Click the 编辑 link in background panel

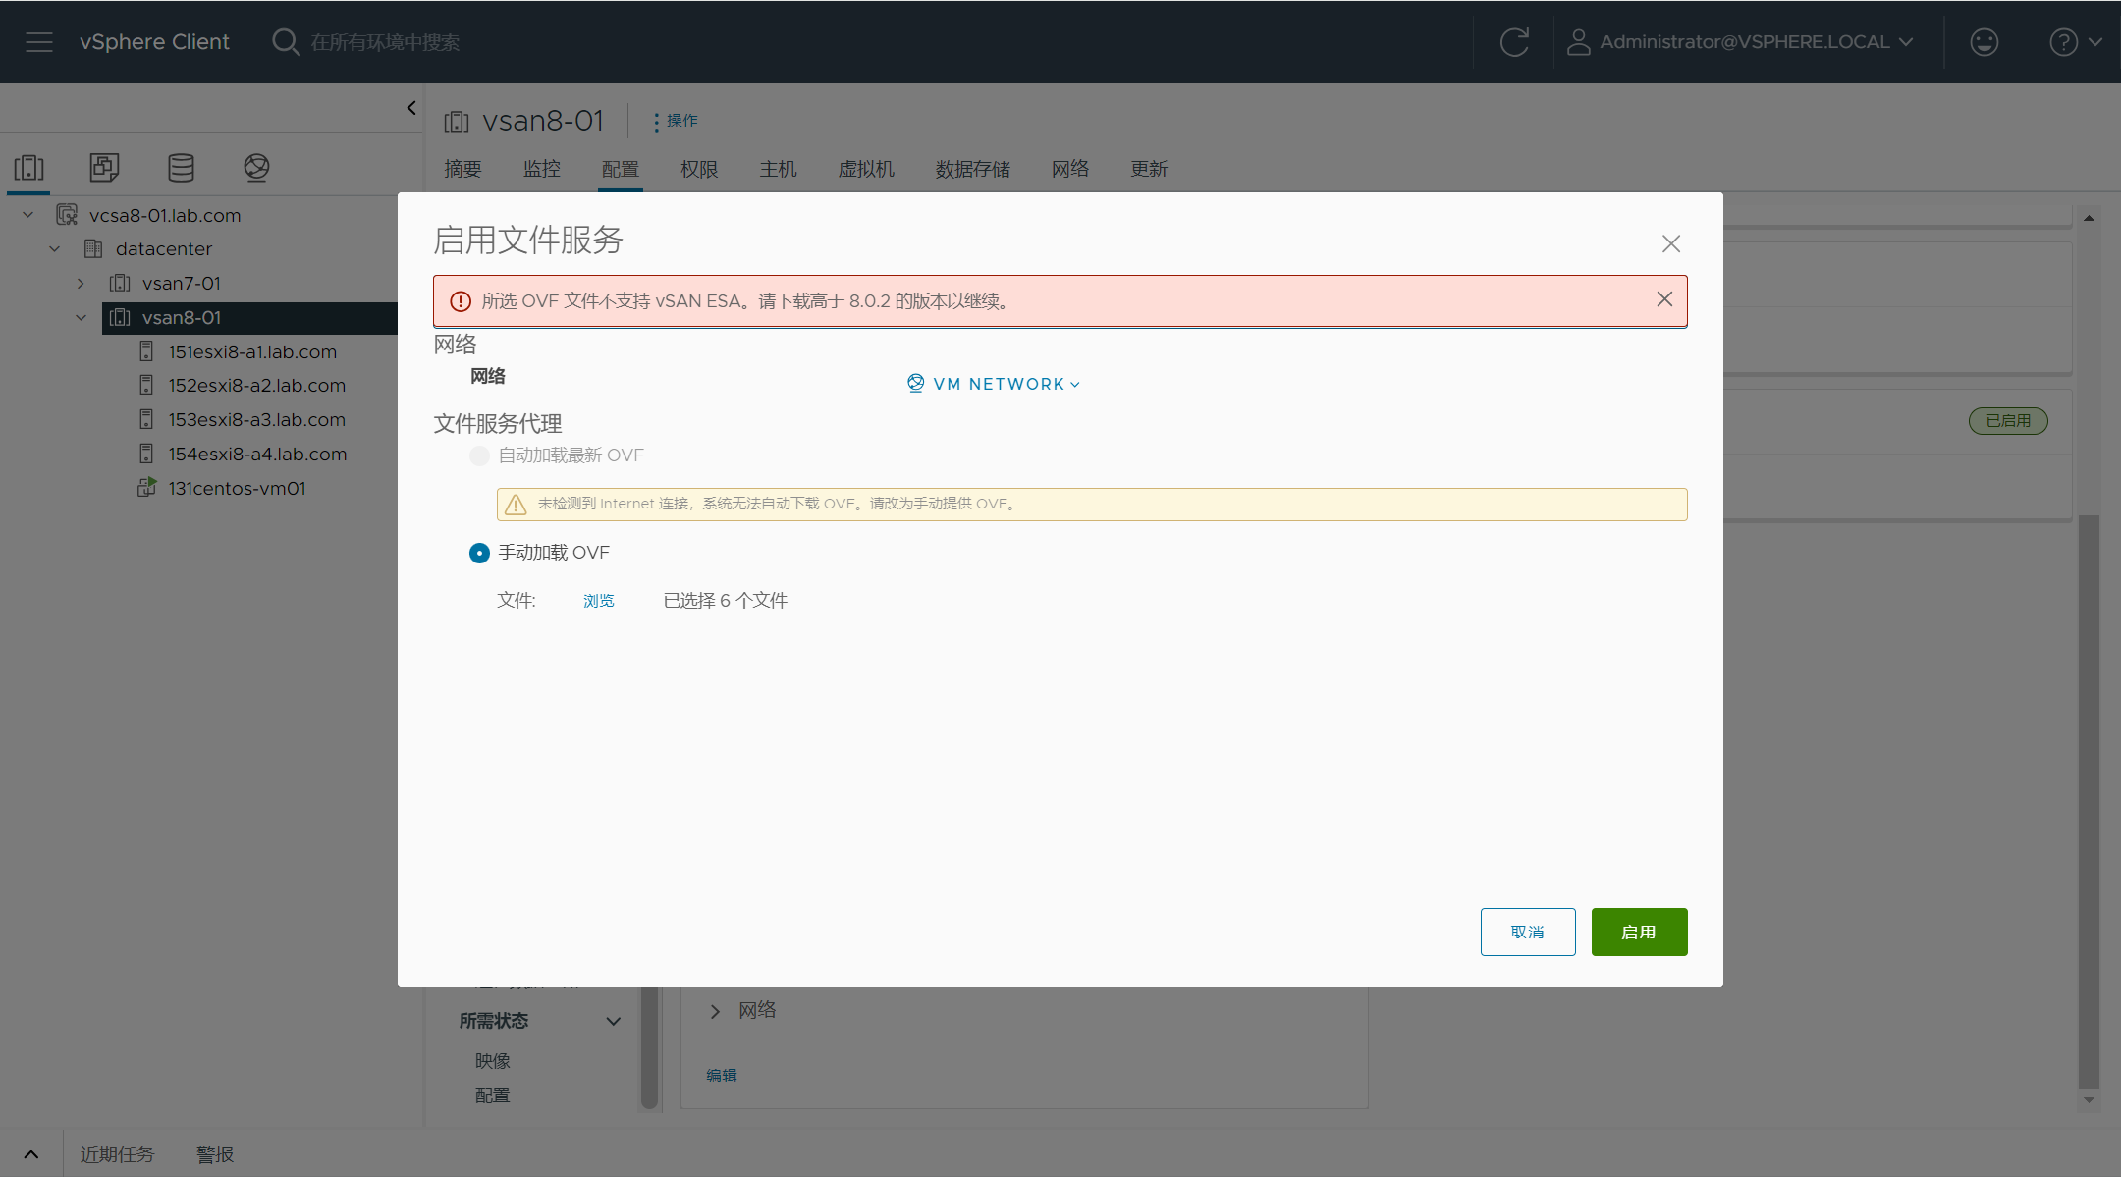(x=722, y=1075)
